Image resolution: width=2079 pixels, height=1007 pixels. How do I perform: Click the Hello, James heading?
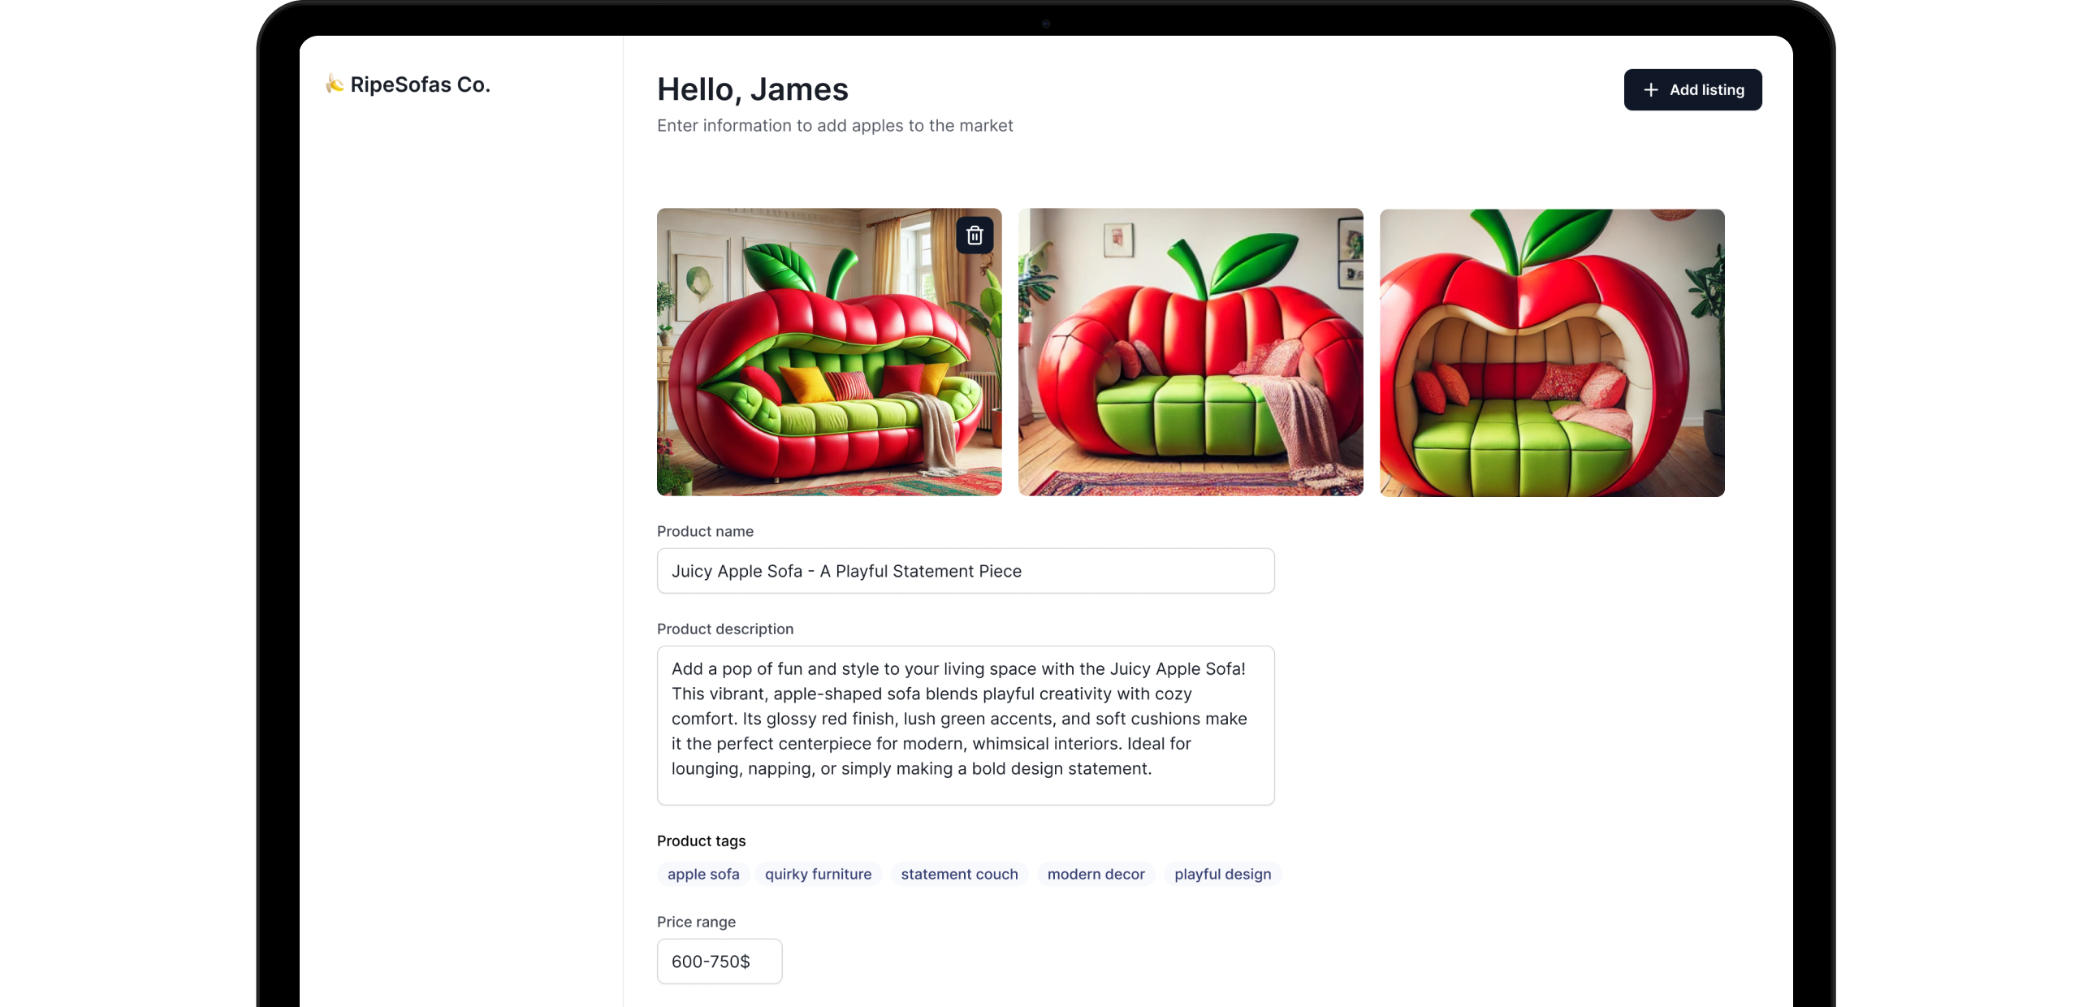(x=752, y=89)
